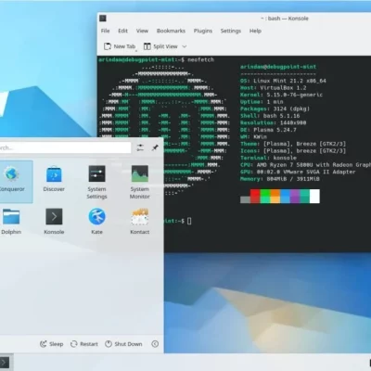The width and height of the screenshot is (371, 371).
Task: Click the Restart button
Action: (x=84, y=344)
